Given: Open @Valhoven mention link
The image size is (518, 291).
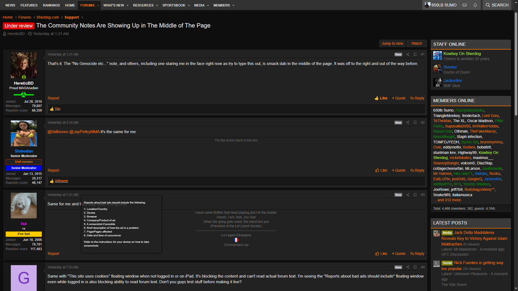Looking at the screenshot, I should tap(57, 132).
